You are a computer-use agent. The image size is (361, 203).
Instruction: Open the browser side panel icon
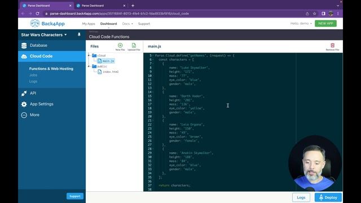323,14
